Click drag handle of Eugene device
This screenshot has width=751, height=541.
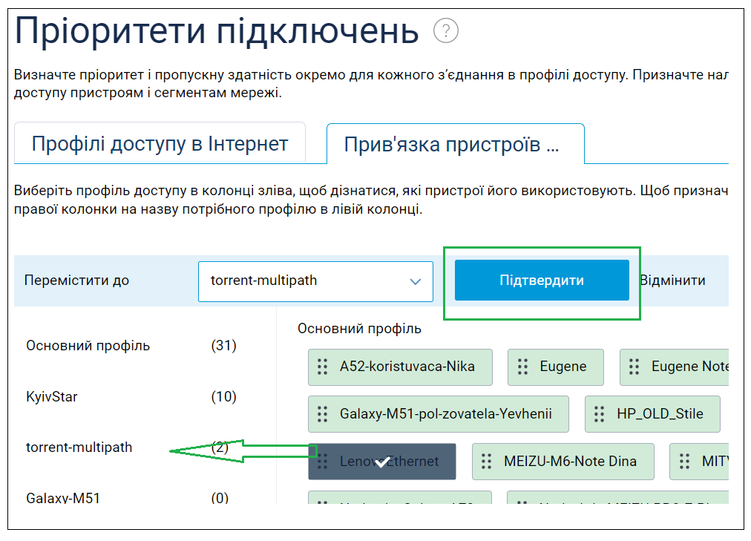tap(522, 367)
